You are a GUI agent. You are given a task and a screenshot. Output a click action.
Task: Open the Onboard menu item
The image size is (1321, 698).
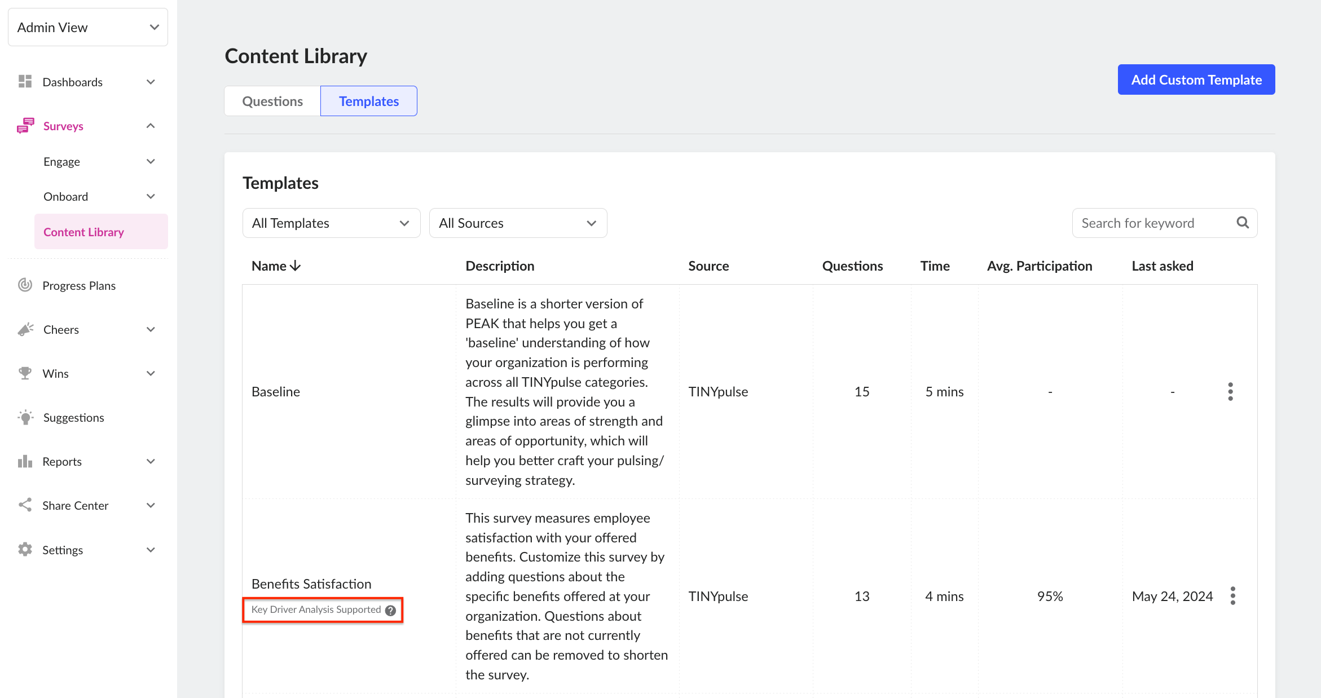(x=66, y=197)
